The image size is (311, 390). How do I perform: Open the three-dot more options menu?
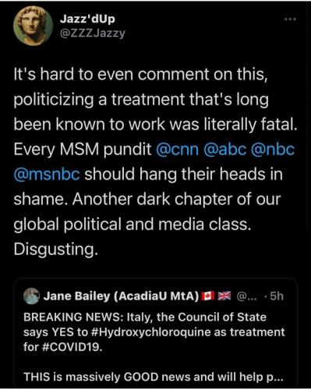290,19
